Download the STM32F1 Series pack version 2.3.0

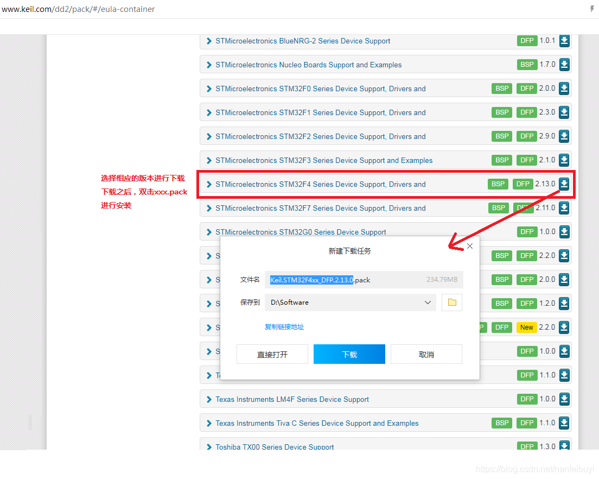click(x=564, y=112)
